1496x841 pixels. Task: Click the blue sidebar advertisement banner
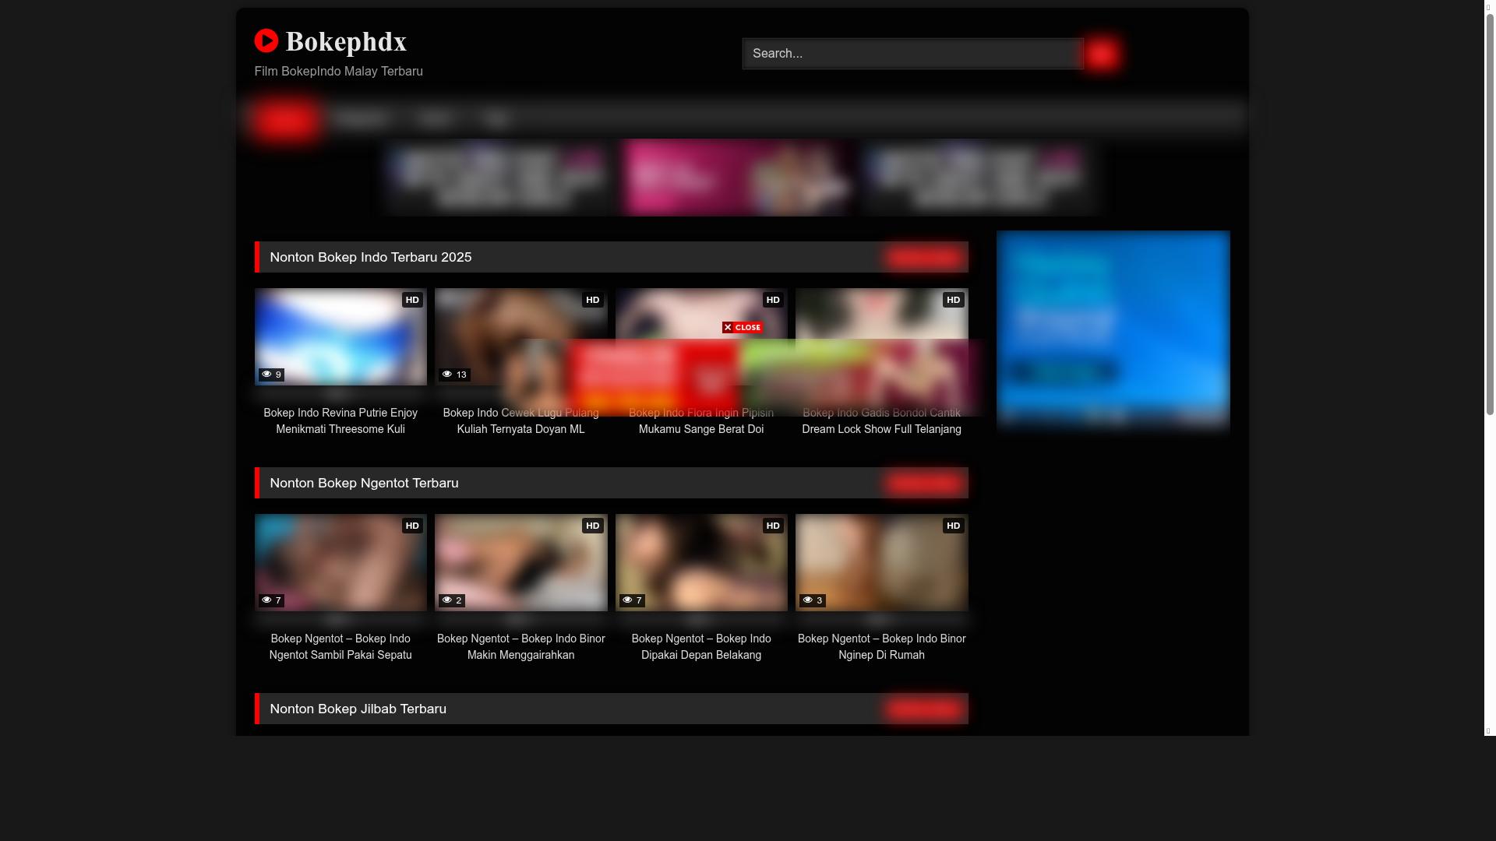tap(1113, 331)
